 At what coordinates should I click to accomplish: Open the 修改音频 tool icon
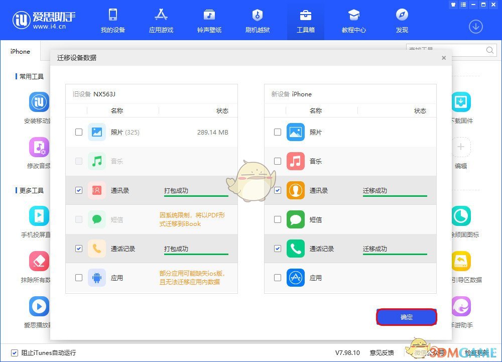tap(39, 147)
